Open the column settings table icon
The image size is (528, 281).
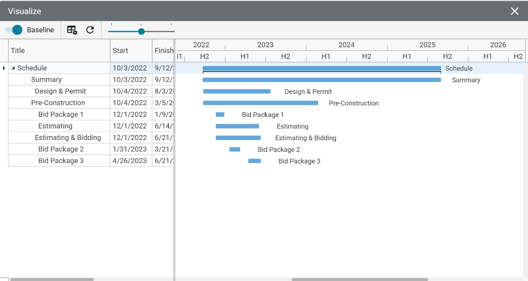(x=72, y=30)
